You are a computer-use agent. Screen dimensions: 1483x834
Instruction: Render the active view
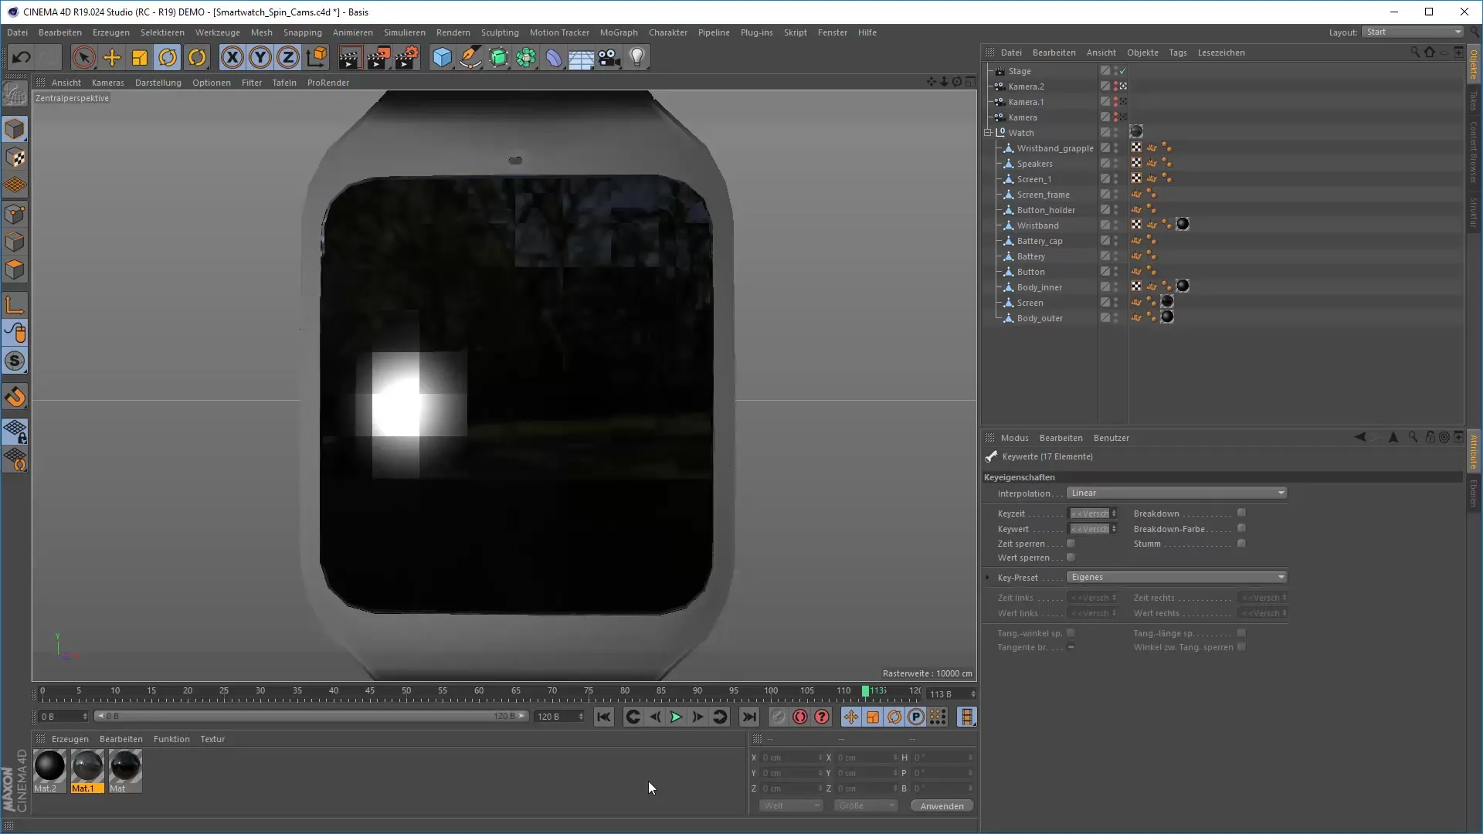pyautogui.click(x=350, y=57)
